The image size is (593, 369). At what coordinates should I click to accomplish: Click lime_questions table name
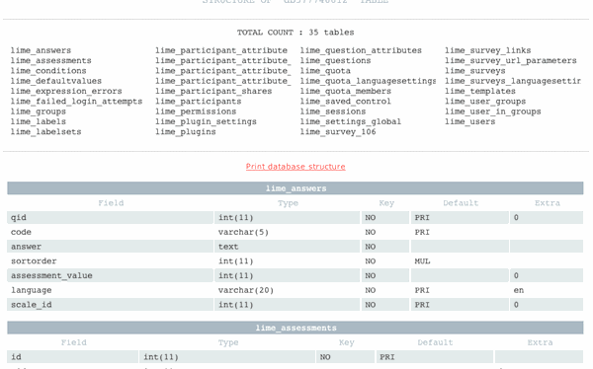tap(335, 61)
